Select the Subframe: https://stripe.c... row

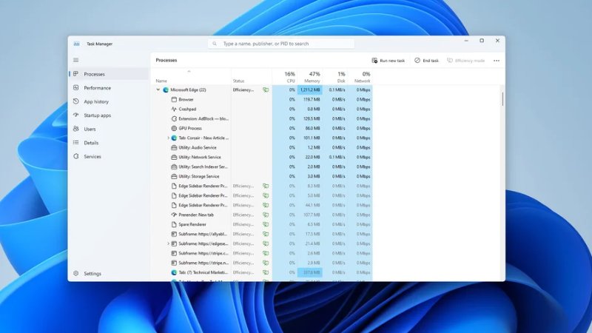[x=263, y=253]
